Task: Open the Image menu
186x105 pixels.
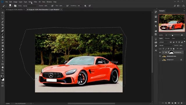Action: pos(15,2)
